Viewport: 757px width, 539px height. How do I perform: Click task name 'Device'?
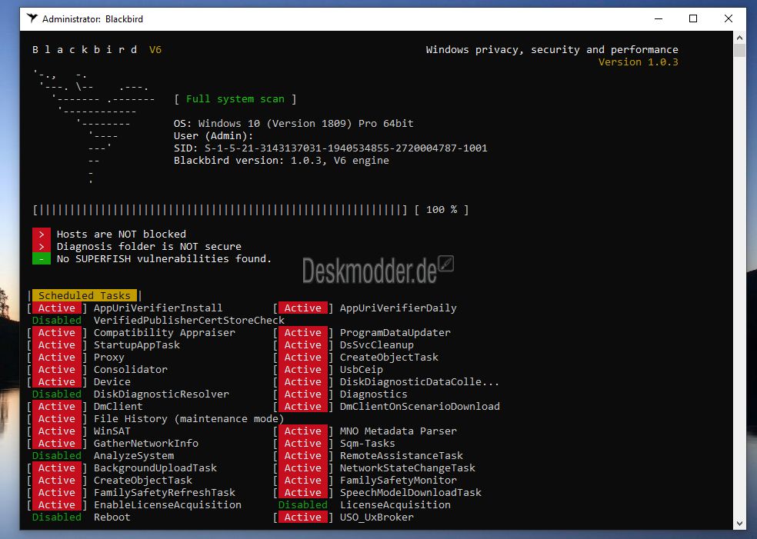tap(112, 381)
